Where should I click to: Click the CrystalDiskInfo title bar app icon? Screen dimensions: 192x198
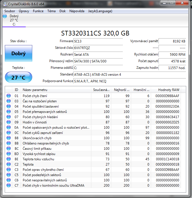(x=5, y=4)
